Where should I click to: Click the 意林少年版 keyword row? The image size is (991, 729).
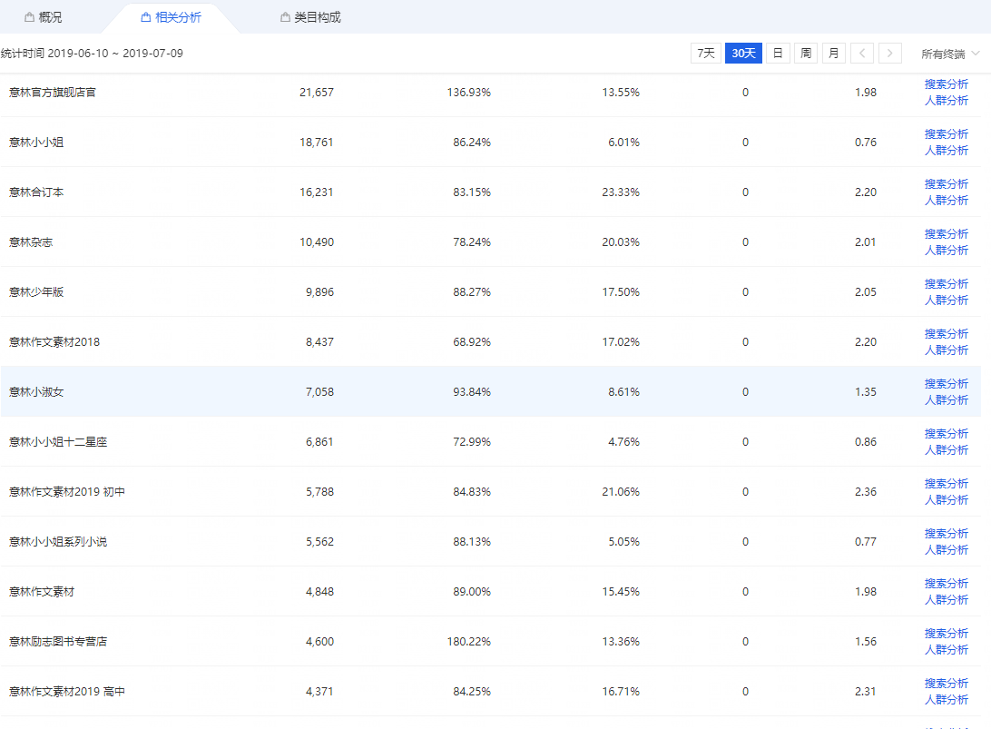coord(36,292)
